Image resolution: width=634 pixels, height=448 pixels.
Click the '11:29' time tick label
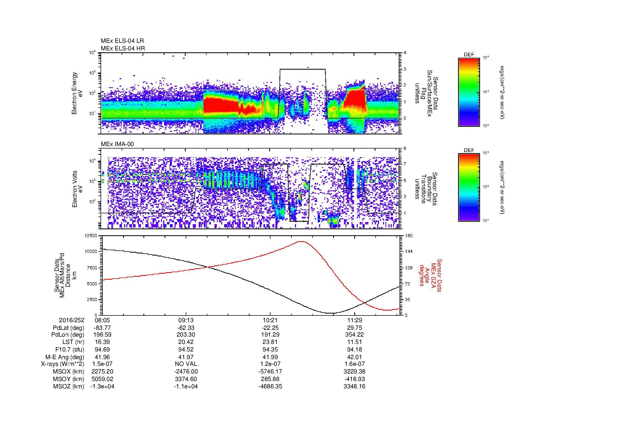(x=354, y=320)
